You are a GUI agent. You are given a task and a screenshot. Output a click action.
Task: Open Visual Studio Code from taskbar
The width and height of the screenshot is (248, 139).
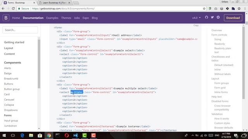(x=76, y=136)
